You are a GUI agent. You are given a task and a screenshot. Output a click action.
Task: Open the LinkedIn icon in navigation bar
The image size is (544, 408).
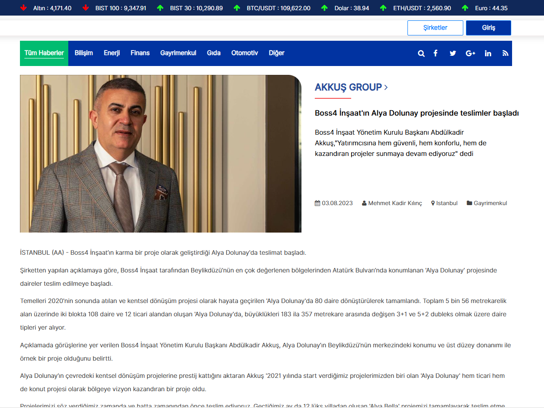[x=488, y=53]
